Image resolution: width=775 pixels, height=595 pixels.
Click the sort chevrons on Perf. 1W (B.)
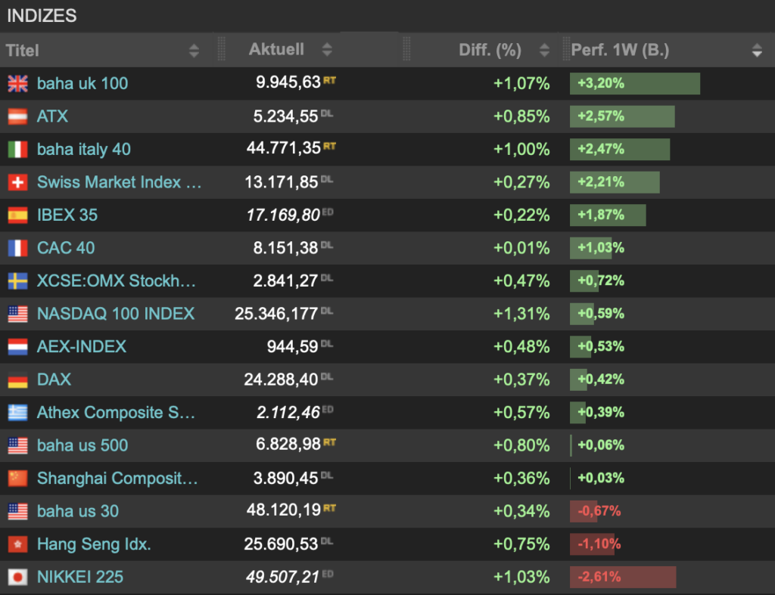[x=757, y=50]
